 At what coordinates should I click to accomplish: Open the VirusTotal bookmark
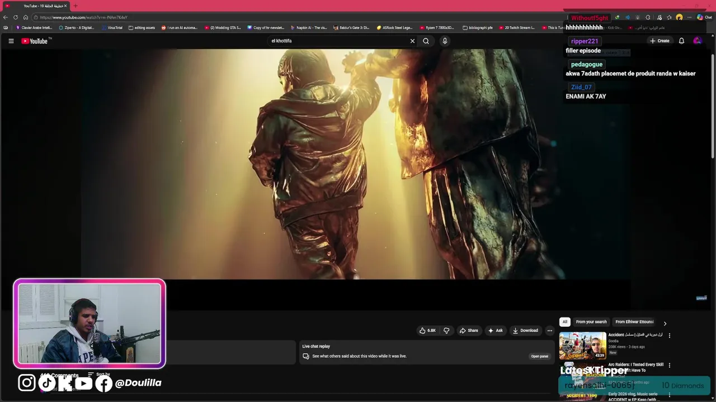(112, 27)
